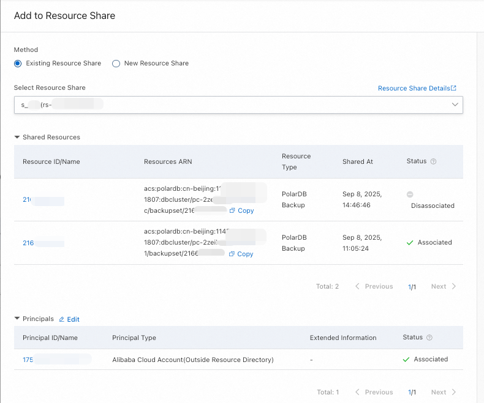Collapse the Shared Resources section
484x403 pixels.
coord(17,138)
